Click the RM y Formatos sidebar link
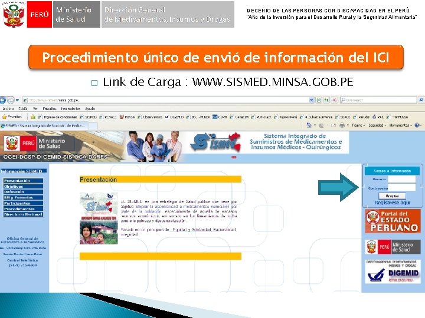Image resolution: width=425 pixels, height=318 pixels. tap(23, 197)
